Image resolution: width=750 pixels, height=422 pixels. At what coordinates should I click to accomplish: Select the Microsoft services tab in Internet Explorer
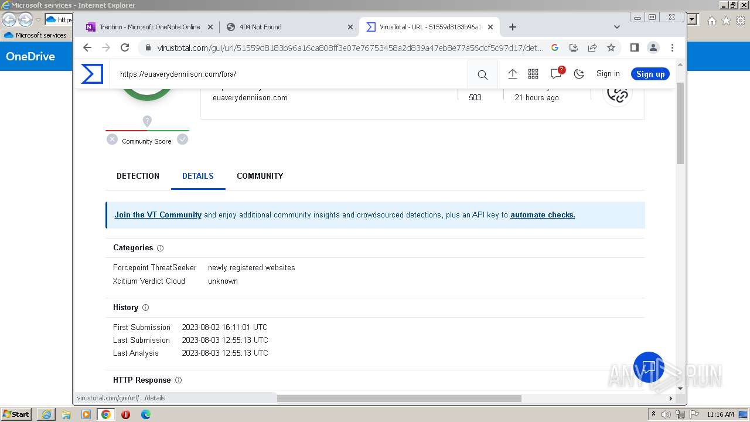click(x=36, y=35)
